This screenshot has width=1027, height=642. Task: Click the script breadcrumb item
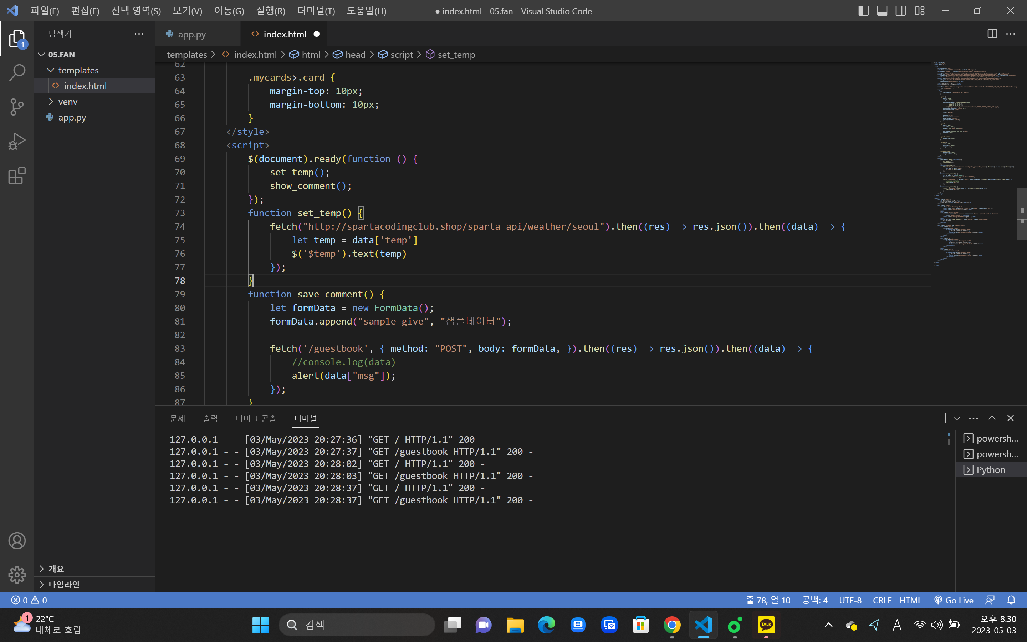click(395, 54)
